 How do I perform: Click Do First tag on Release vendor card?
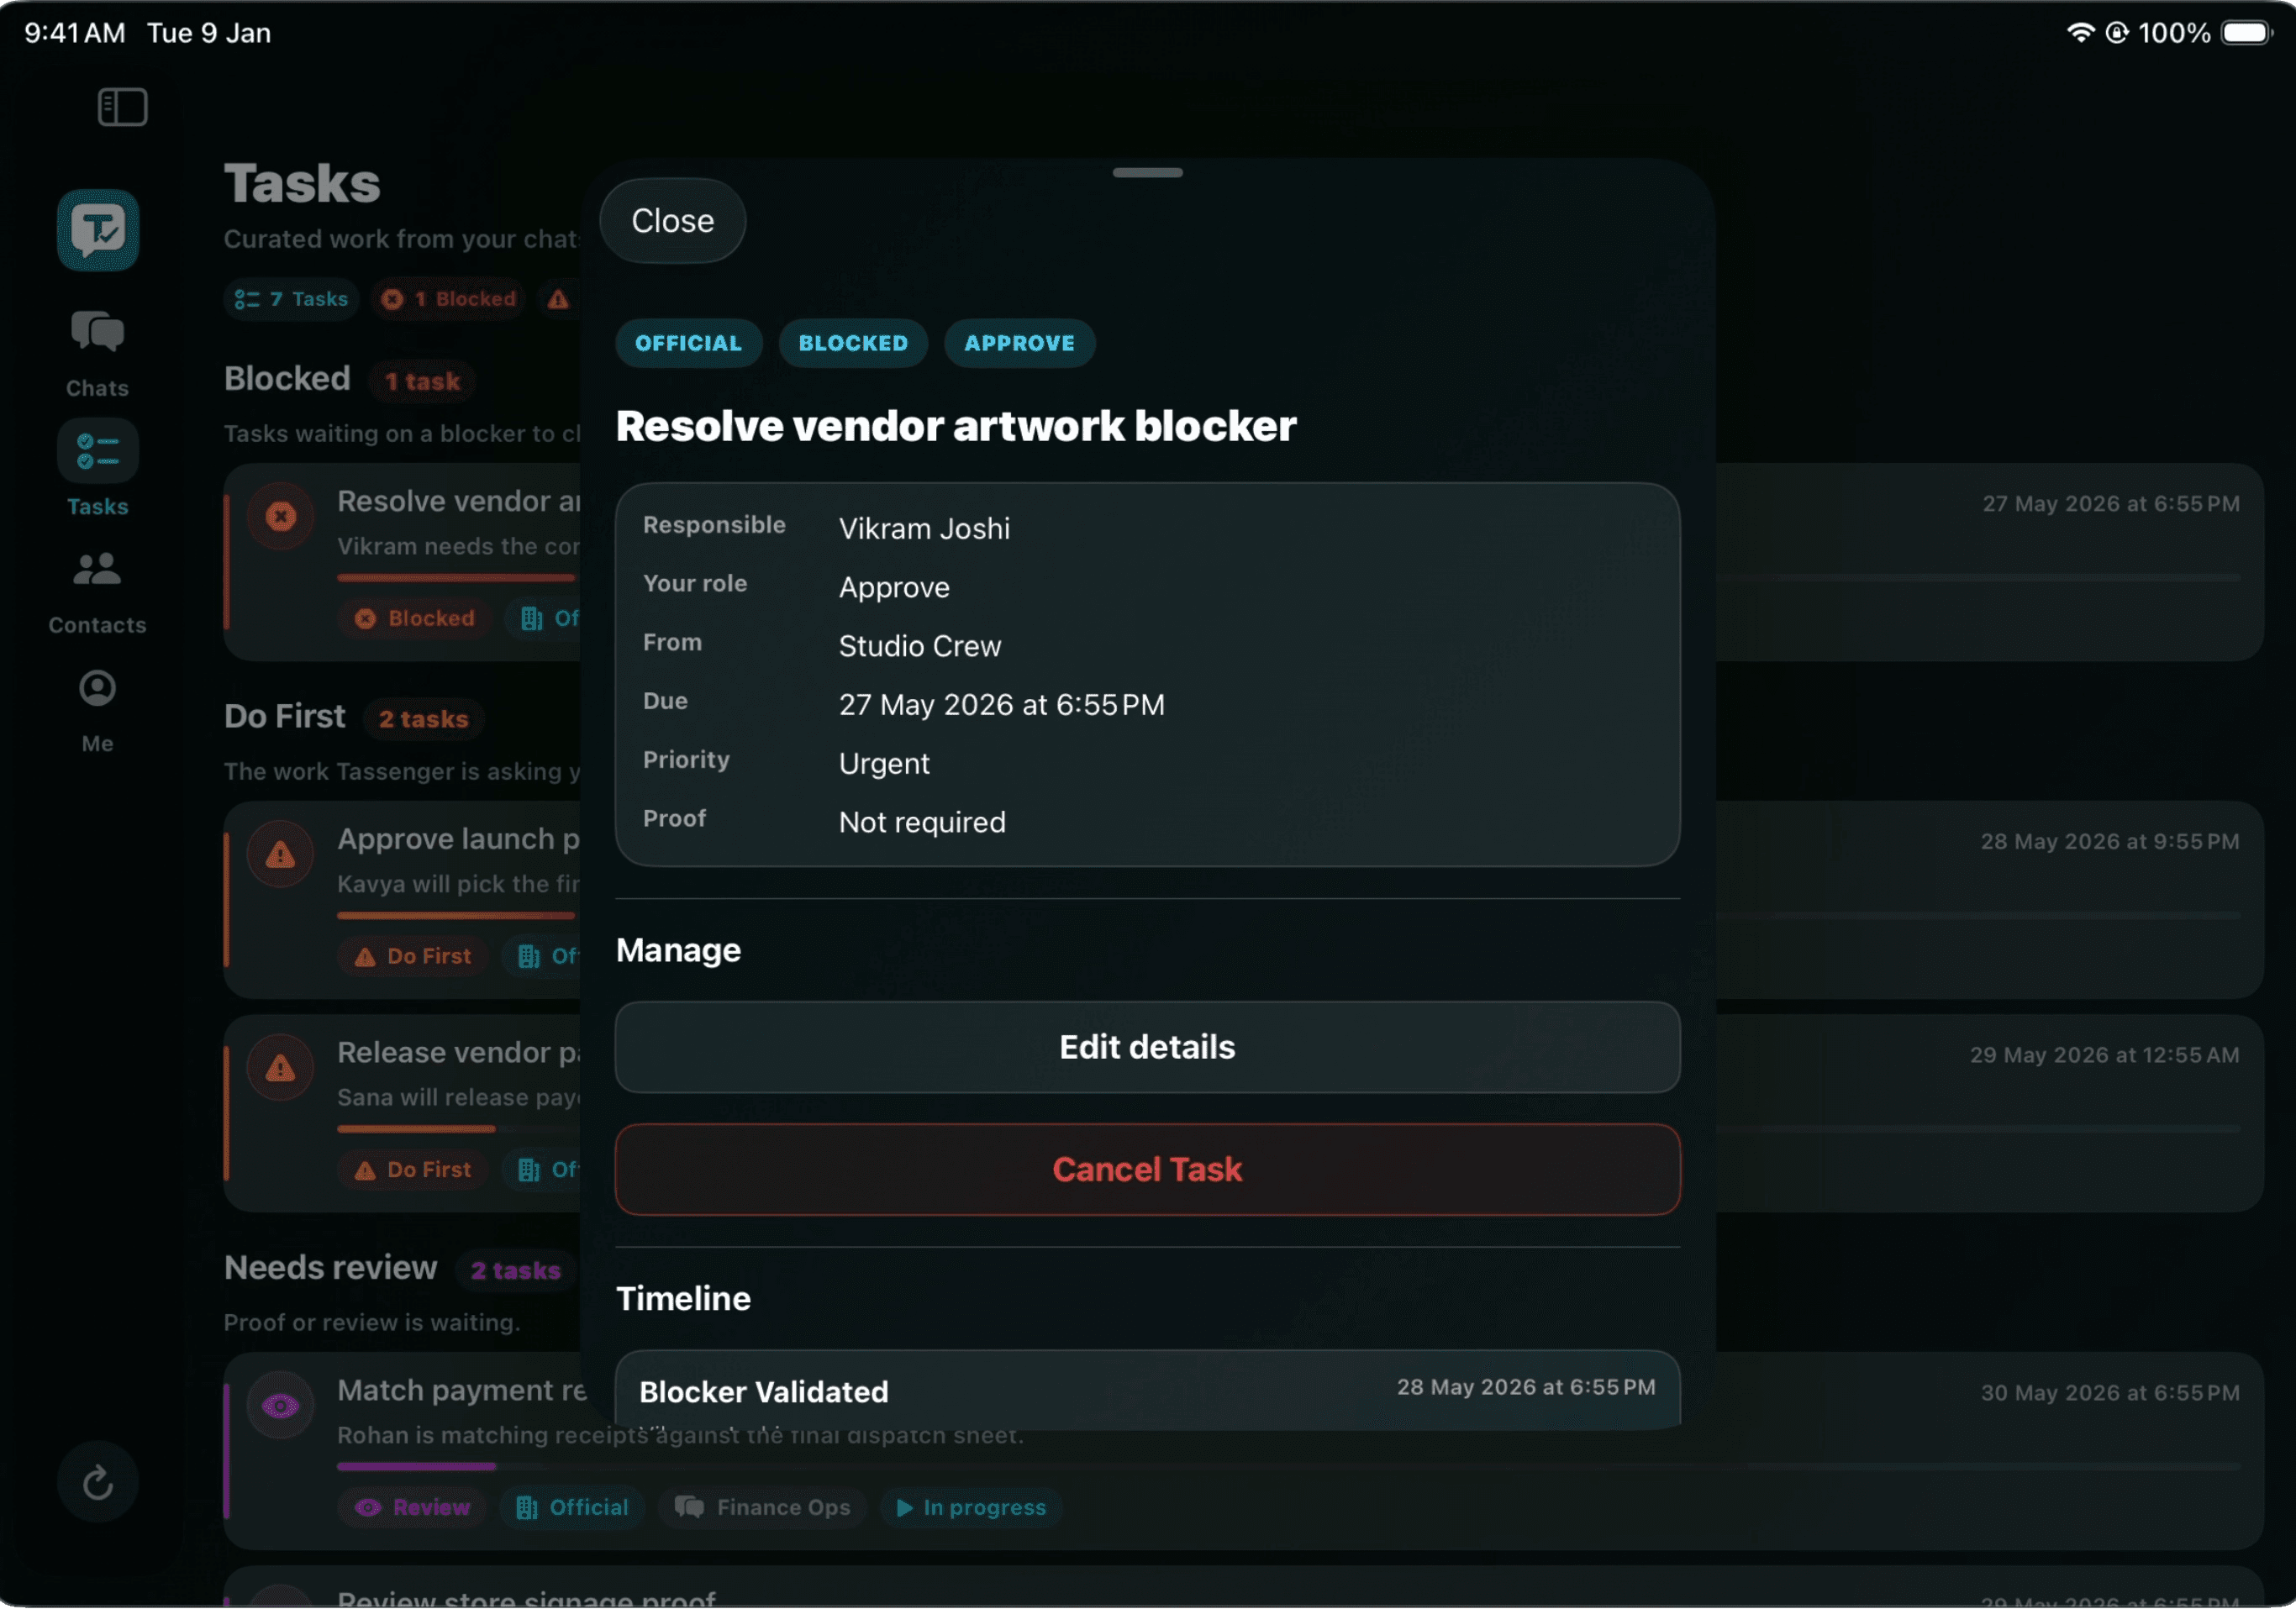point(413,1169)
